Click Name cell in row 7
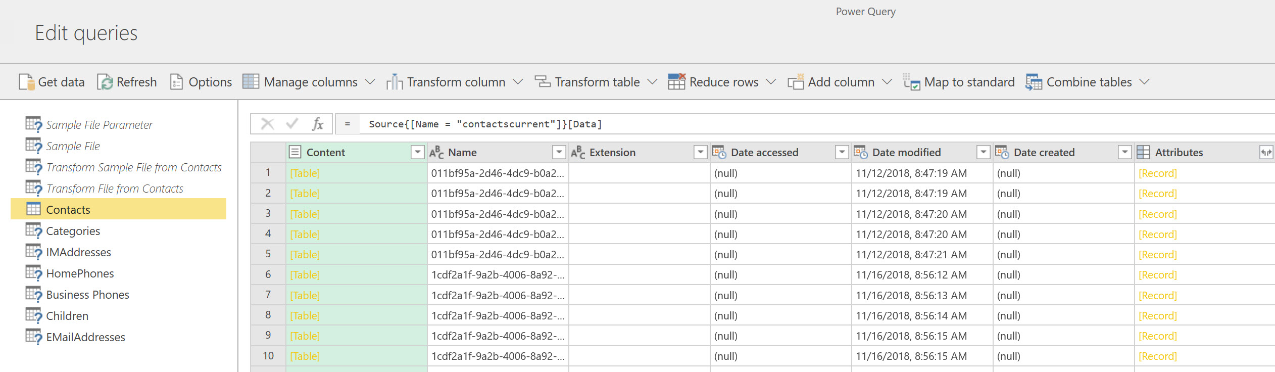Image resolution: width=1275 pixels, height=372 pixels. click(x=498, y=295)
